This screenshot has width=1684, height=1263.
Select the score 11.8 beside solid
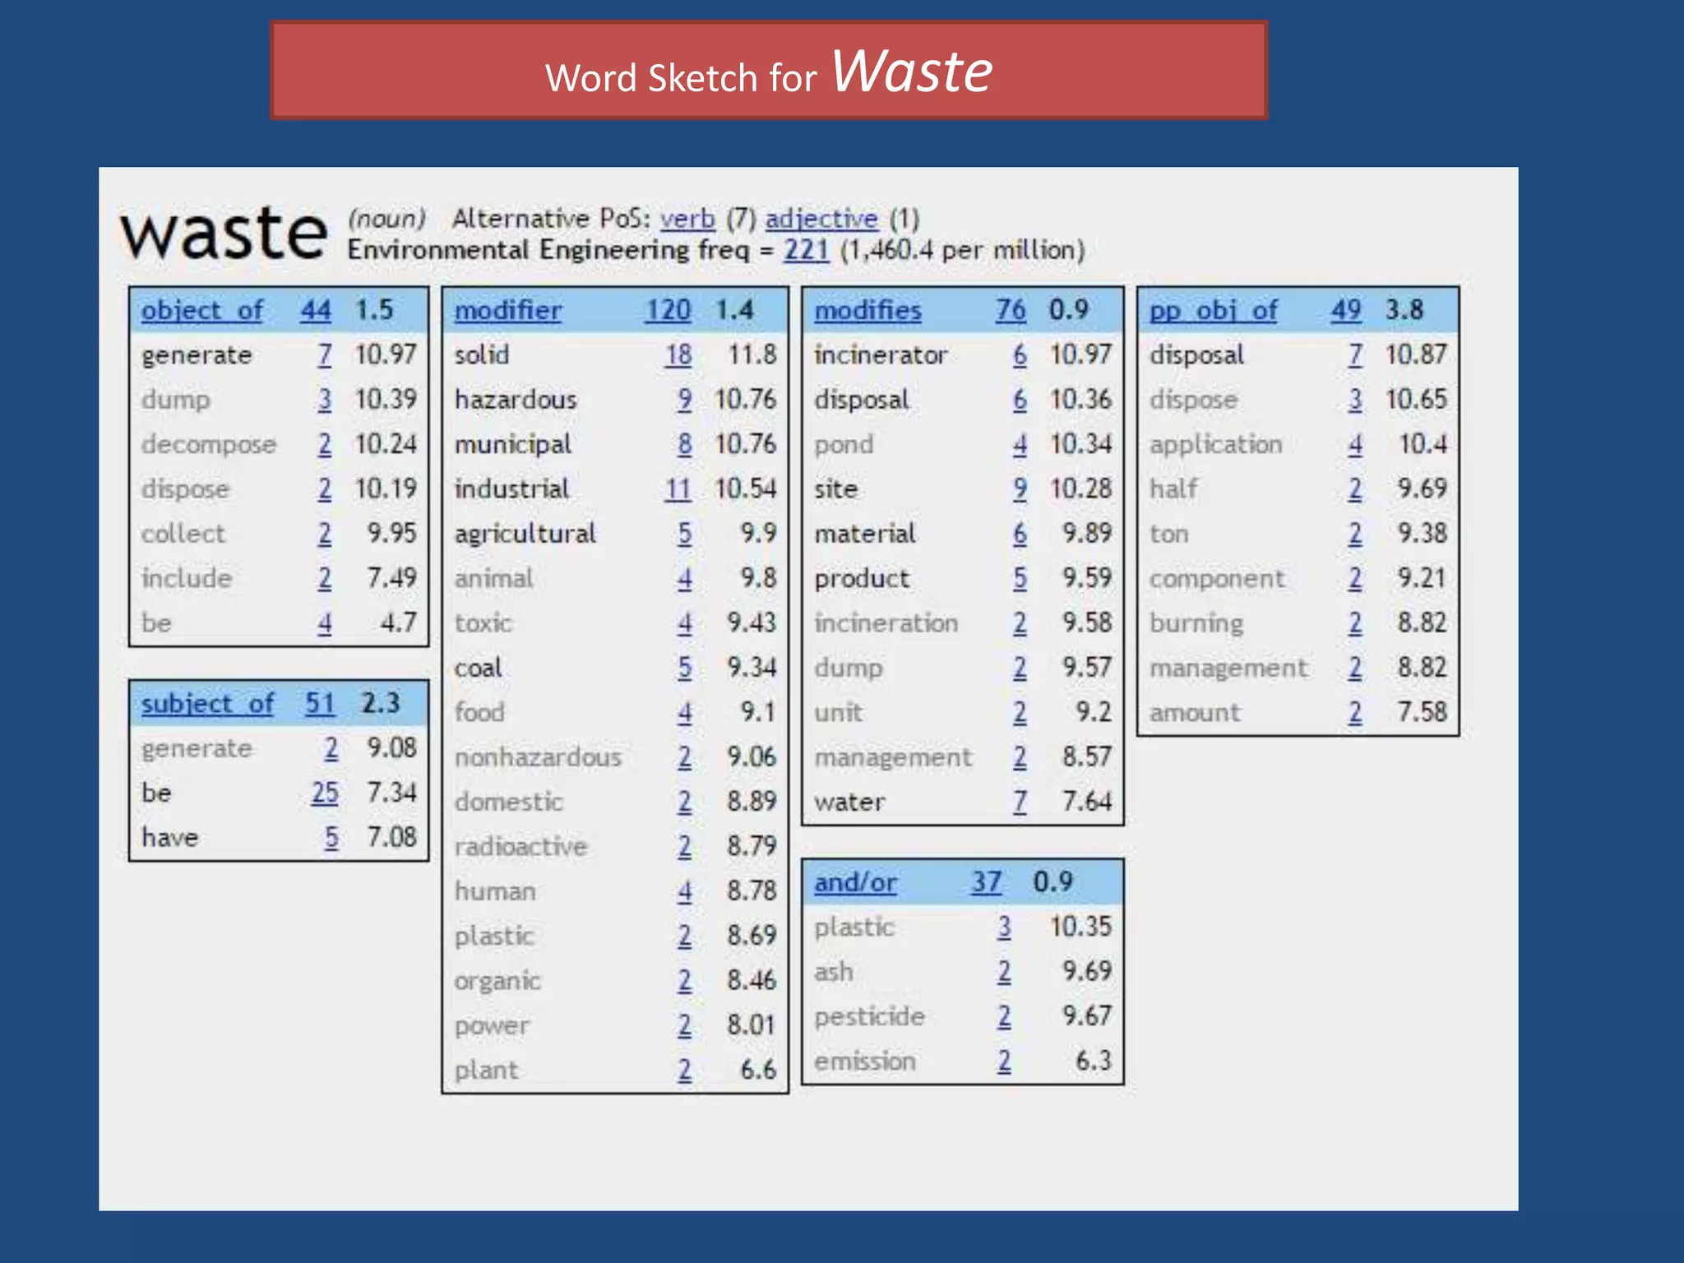[x=752, y=355]
